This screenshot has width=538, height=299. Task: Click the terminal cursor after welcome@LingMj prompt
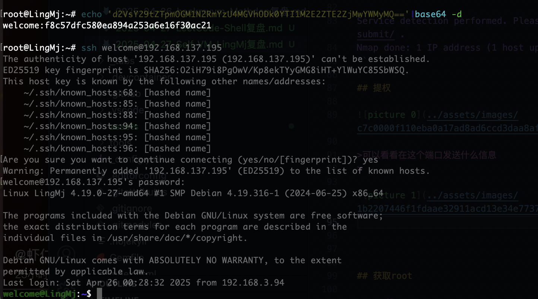click(99, 293)
